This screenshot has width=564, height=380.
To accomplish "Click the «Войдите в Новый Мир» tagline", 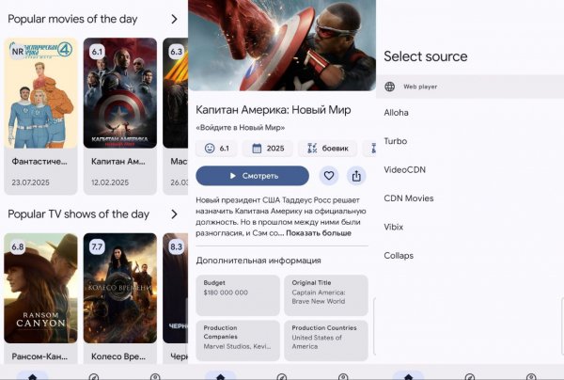I will point(241,128).
